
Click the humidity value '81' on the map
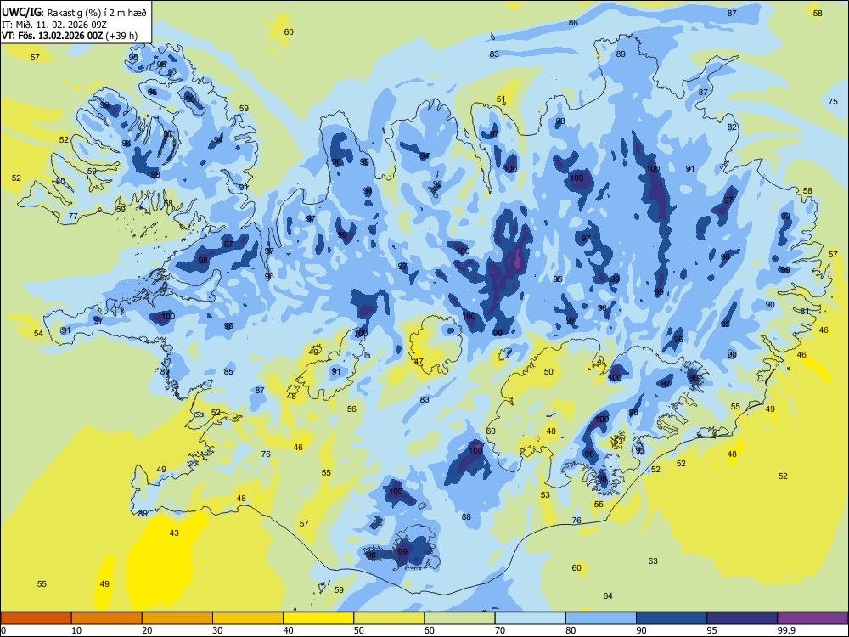tap(805, 312)
